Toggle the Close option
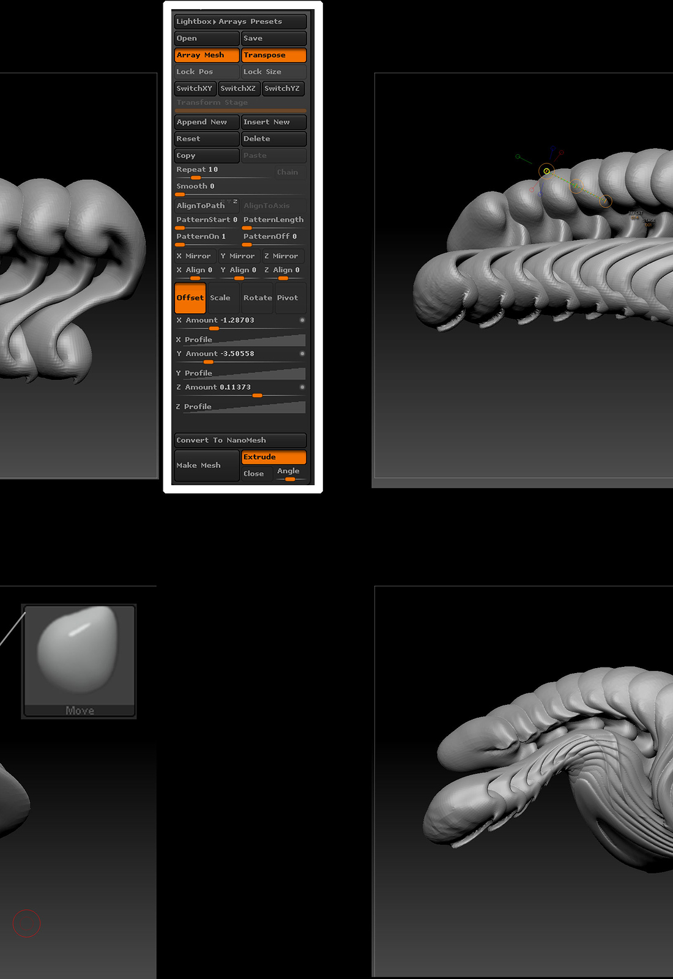 click(x=257, y=474)
